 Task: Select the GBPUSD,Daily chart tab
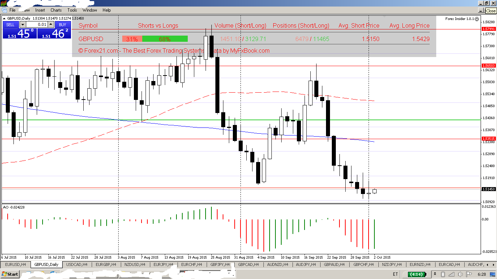point(46,264)
